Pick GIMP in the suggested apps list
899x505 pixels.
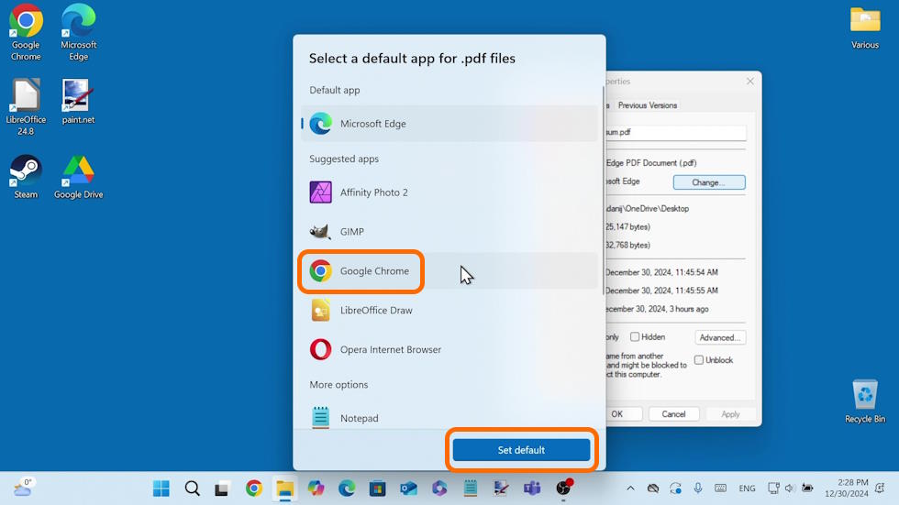(449, 232)
